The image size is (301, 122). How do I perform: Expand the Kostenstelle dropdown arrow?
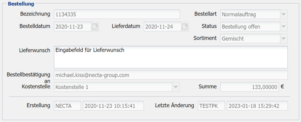pos(176,87)
